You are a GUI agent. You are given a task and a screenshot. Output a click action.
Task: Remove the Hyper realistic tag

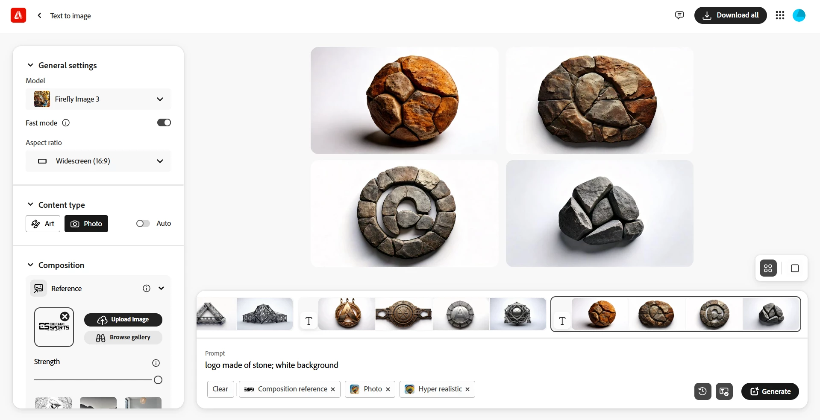pos(467,389)
